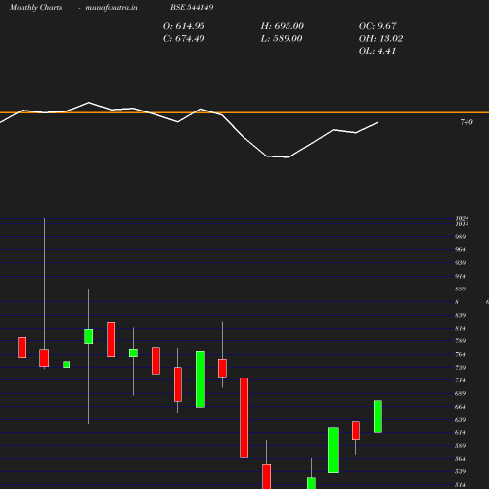The width and height of the screenshot is (489, 489).
Task: Click the "814" price axis label
Action: click(x=460, y=329)
